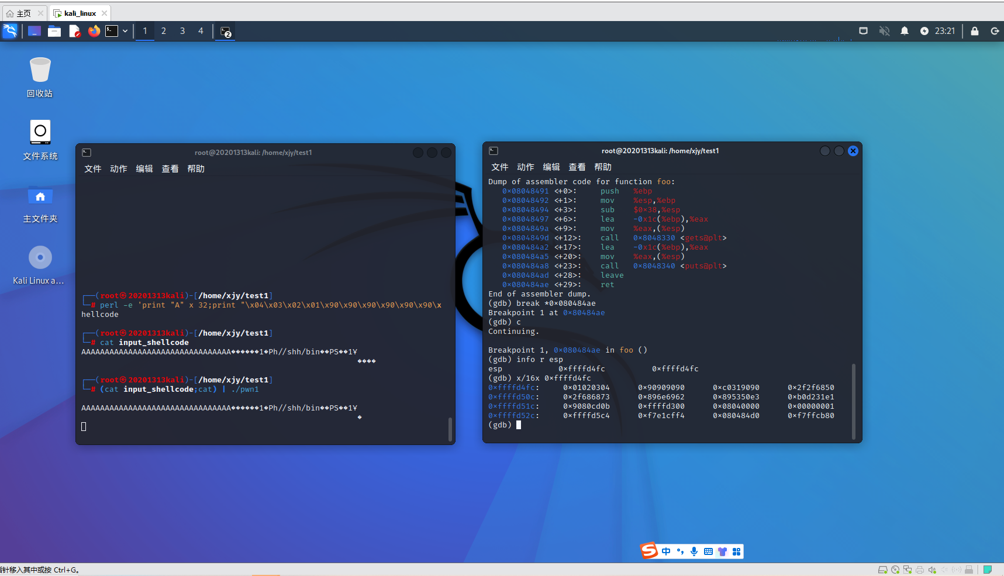
Task: Click the 'cat input_shellcode' command text
Action: click(144, 343)
